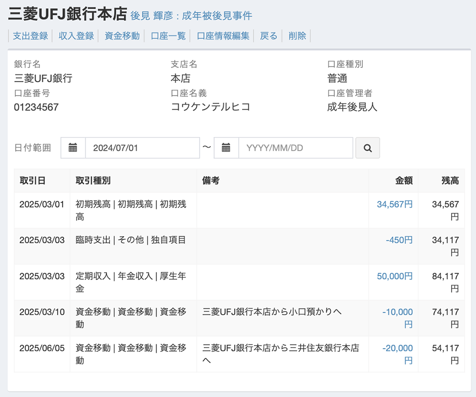Focus the start date field 2024/07/01
Screen dimensions: 476x397
click(x=142, y=148)
